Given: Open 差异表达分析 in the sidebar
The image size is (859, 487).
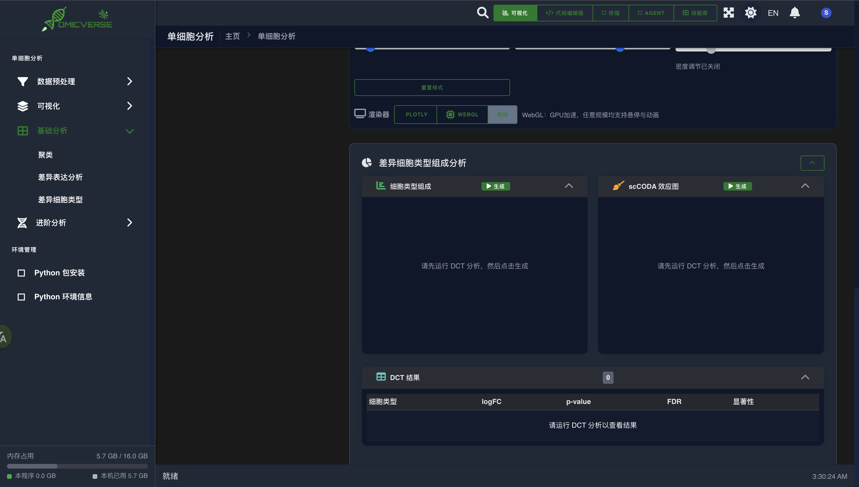Looking at the screenshot, I should coord(60,177).
